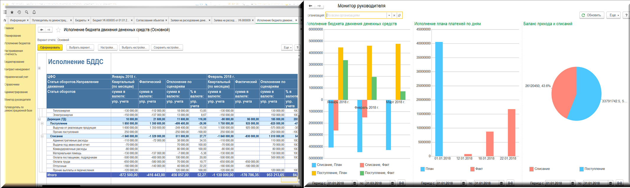630x188 pixels.
Task: Open notifications with the bell icon
Action: pyautogui.click(x=34, y=12)
